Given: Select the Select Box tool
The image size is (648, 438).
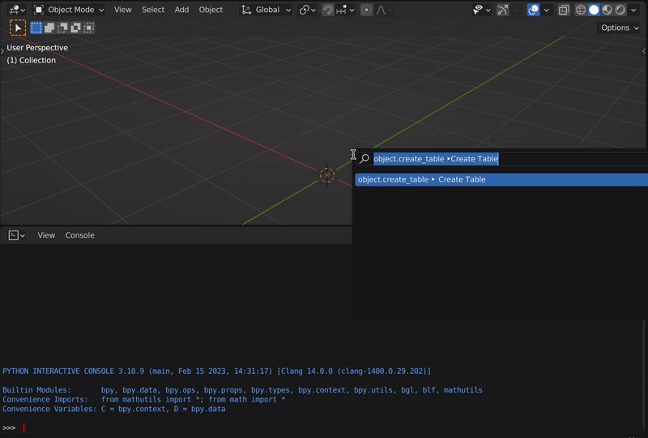Looking at the screenshot, I should [x=18, y=28].
